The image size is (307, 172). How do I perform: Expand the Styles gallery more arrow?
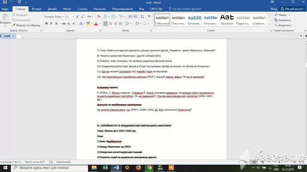click(270, 24)
